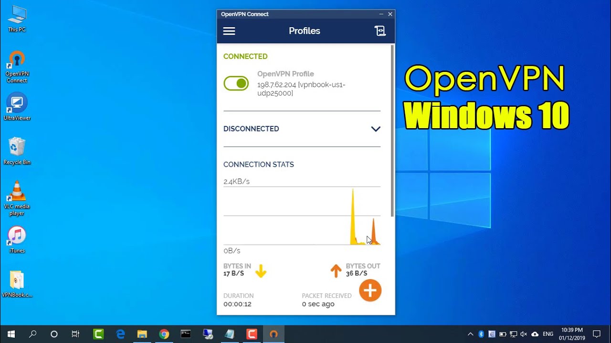
Task: Click the Profiles header title
Action: [x=305, y=31]
